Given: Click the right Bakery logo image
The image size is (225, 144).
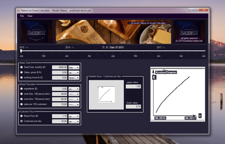Looking at the screenshot, I should tap(189, 32).
